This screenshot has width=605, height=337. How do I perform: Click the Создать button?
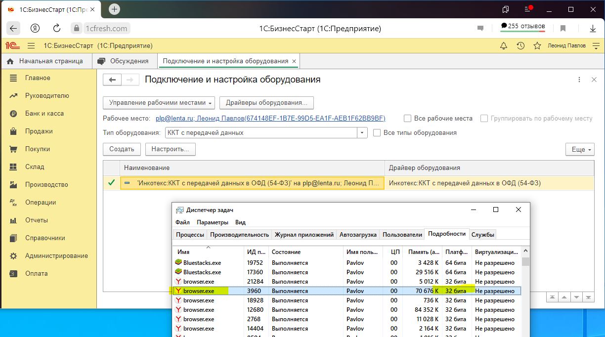[x=122, y=149]
